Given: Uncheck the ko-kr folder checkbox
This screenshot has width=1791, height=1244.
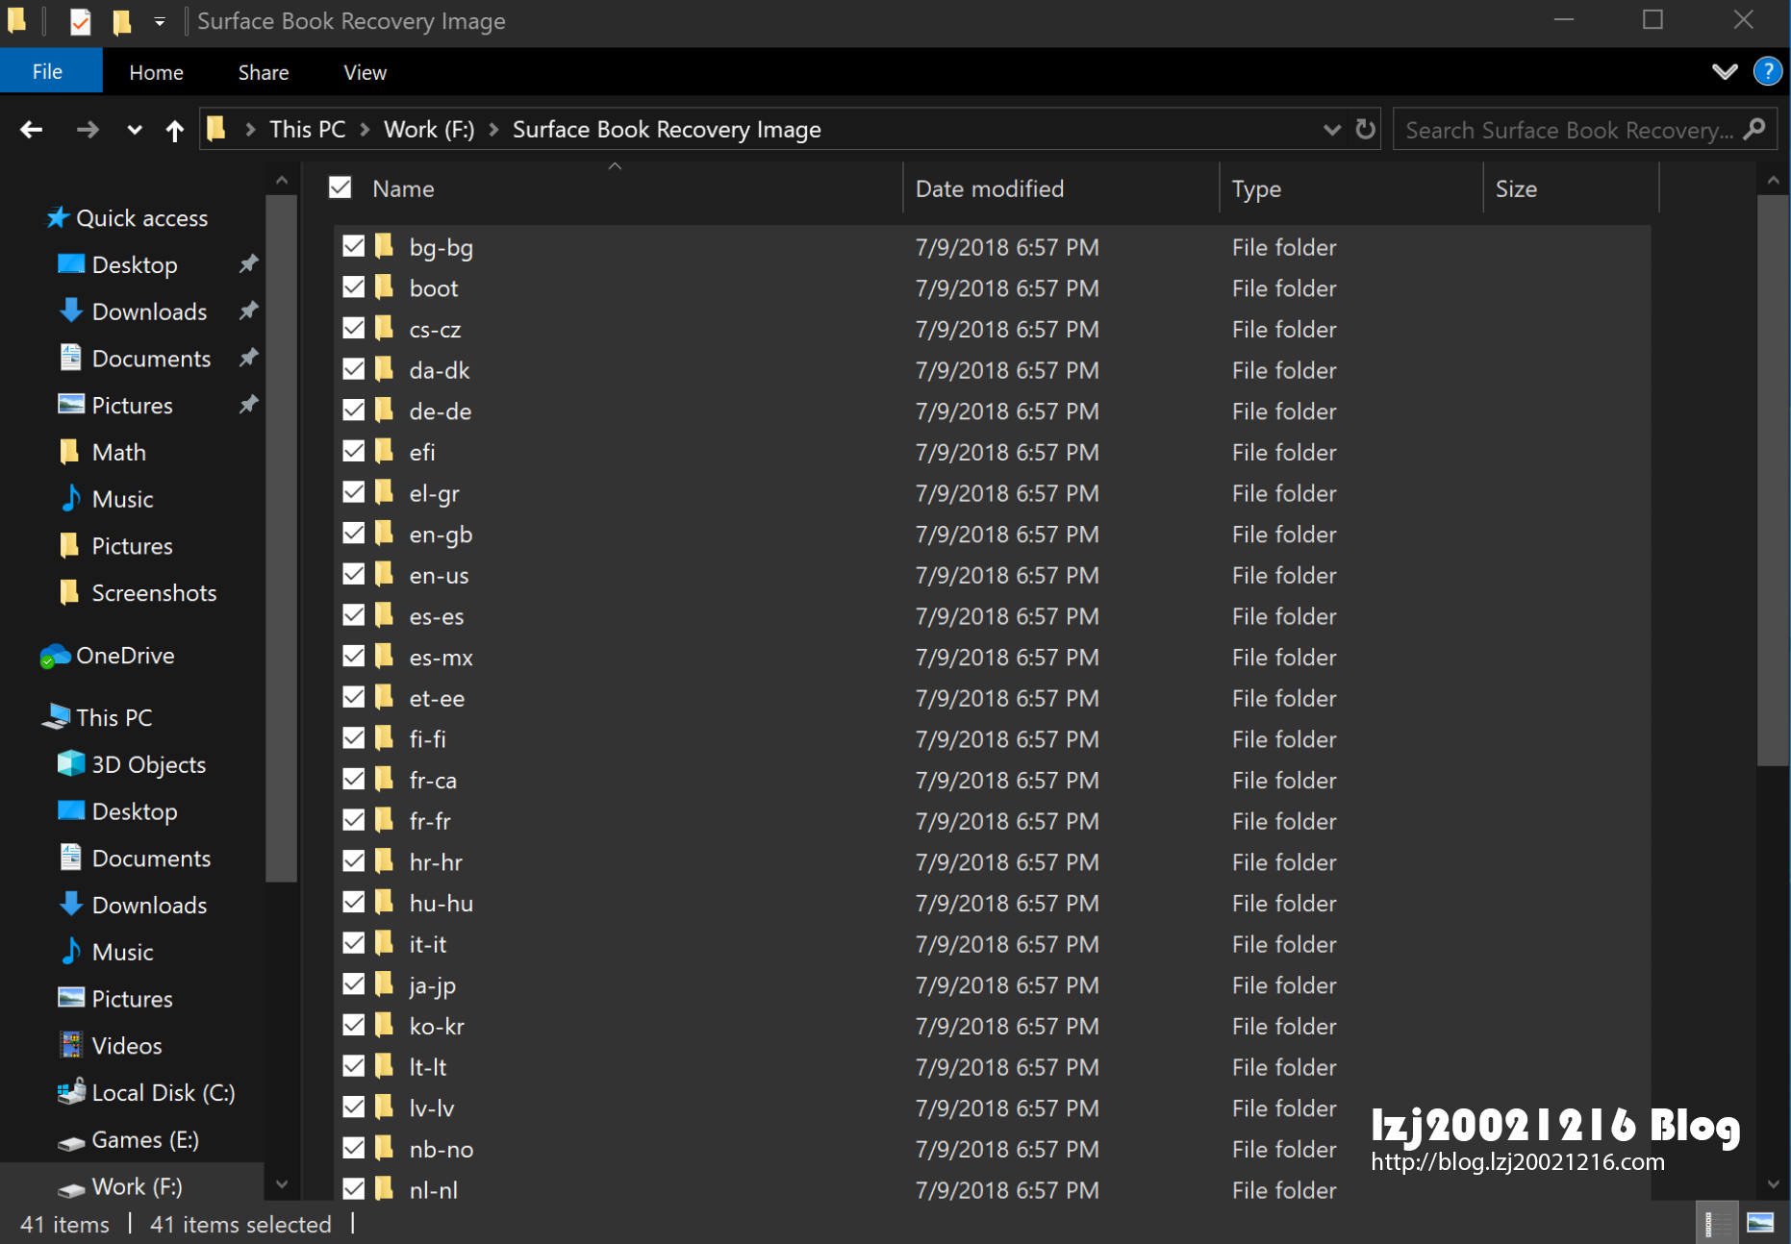Looking at the screenshot, I should click(354, 1025).
